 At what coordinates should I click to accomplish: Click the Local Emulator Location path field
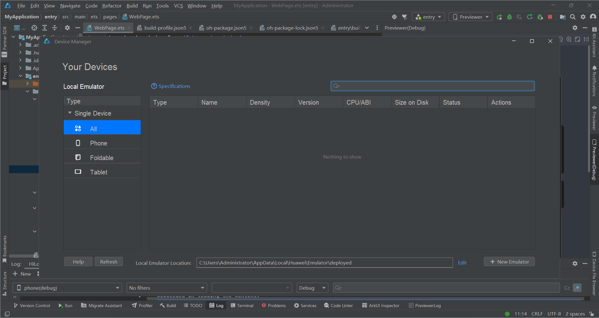pyautogui.click(x=324, y=263)
